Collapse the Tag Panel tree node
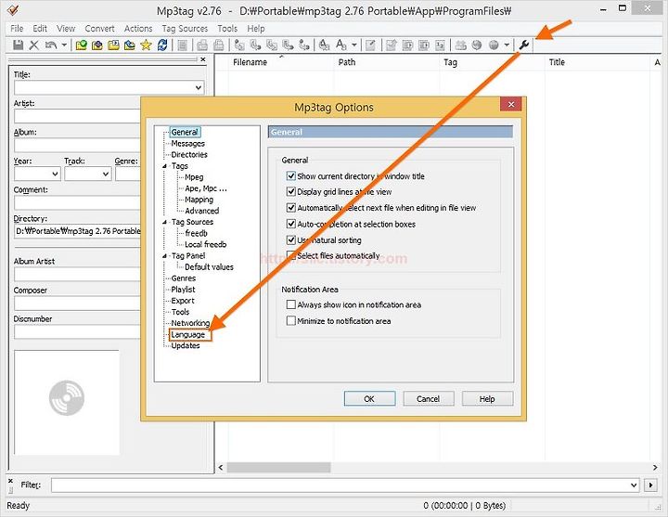The width and height of the screenshot is (668, 517). coord(164,256)
